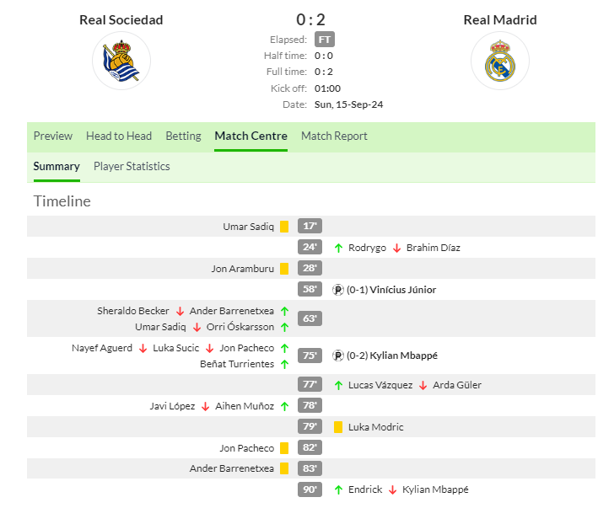Screen dimensions: 598x508
Task: Click the Real Sociedad club crest
Action: (121, 61)
